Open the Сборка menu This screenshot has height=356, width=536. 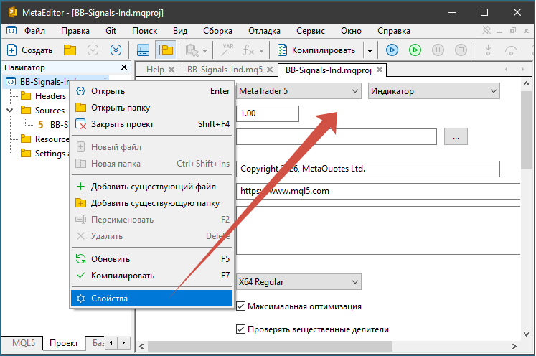pyautogui.click(x=217, y=31)
